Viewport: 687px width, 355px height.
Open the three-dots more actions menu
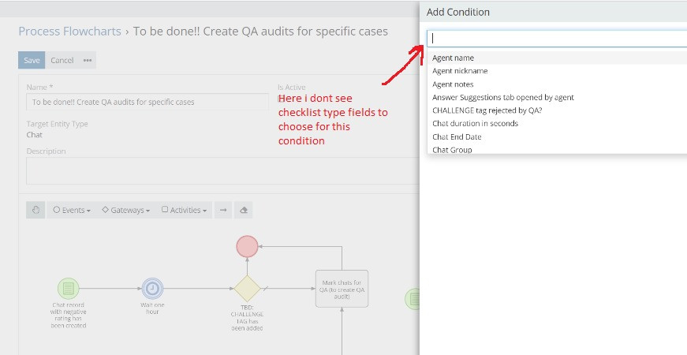coord(88,60)
